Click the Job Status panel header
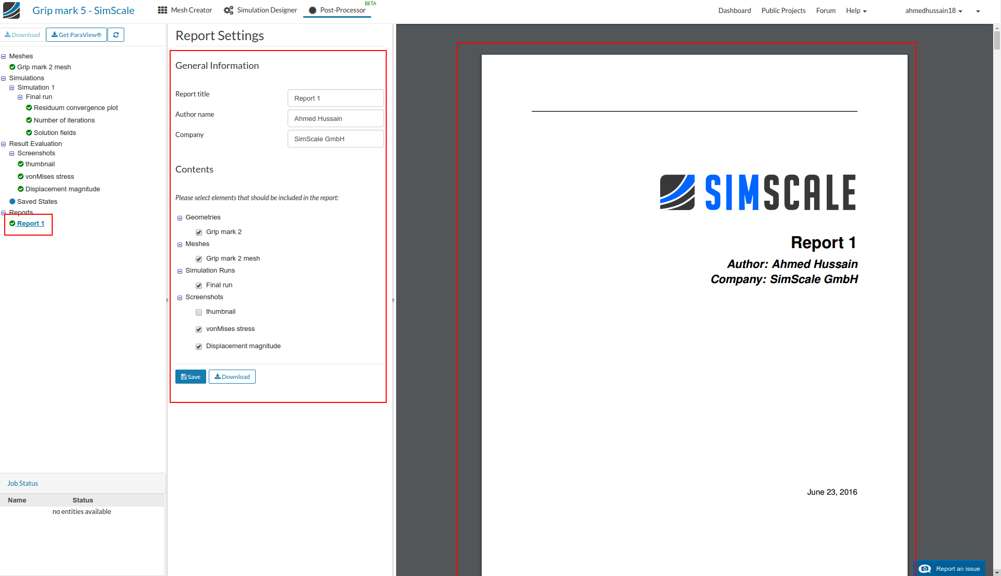This screenshot has width=1001, height=576. coord(82,483)
